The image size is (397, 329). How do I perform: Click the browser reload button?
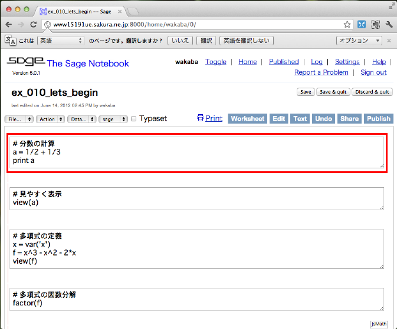pos(35,24)
